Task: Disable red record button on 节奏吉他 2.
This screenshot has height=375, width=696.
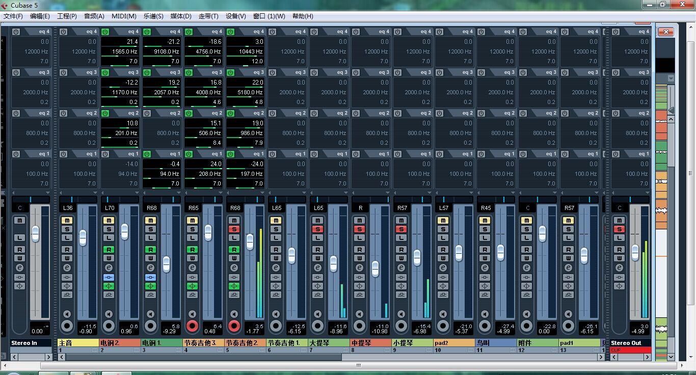Action: [x=234, y=326]
